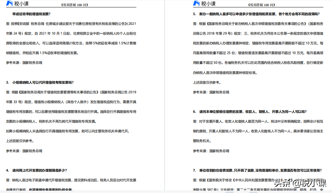Click the answer paragraph citing 2018年第29号
The image size is (332, 193).
258,43
